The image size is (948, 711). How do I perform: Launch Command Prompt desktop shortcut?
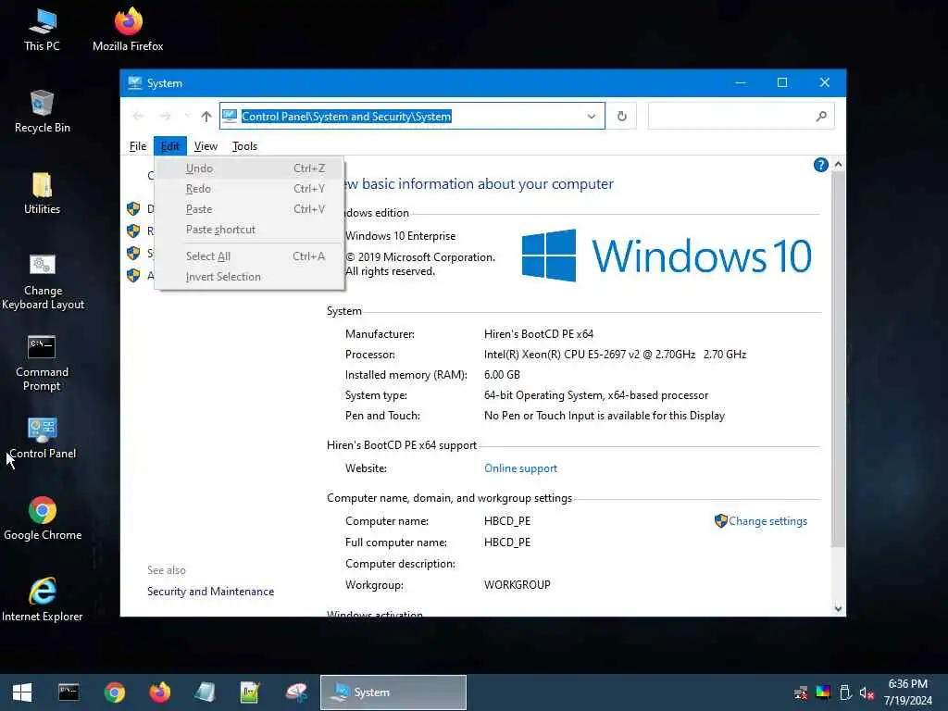(x=42, y=363)
